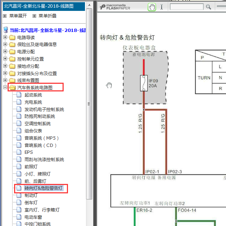Expand the 控制单元位置 folder
Screen dimensions: 226x226
tap(5, 58)
